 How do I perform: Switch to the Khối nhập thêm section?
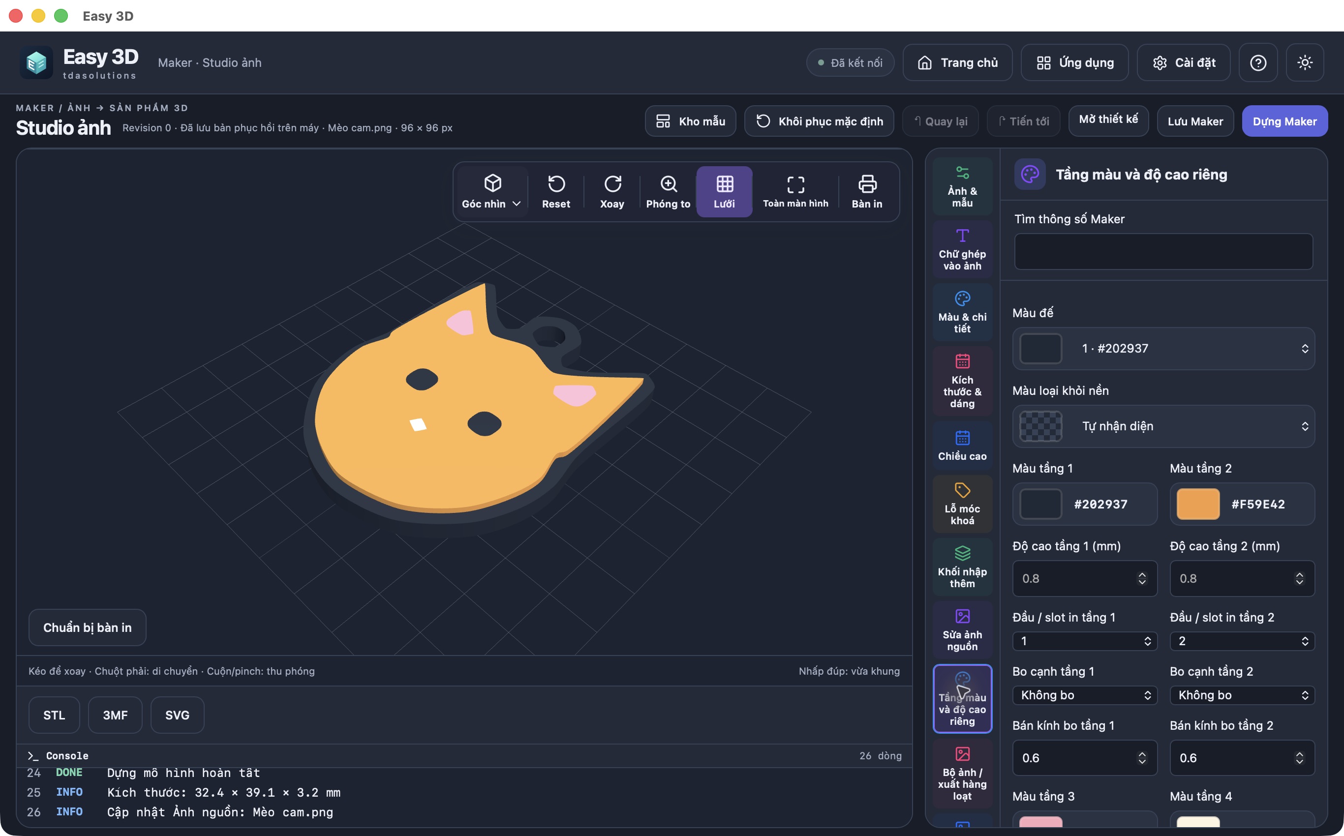[962, 567]
